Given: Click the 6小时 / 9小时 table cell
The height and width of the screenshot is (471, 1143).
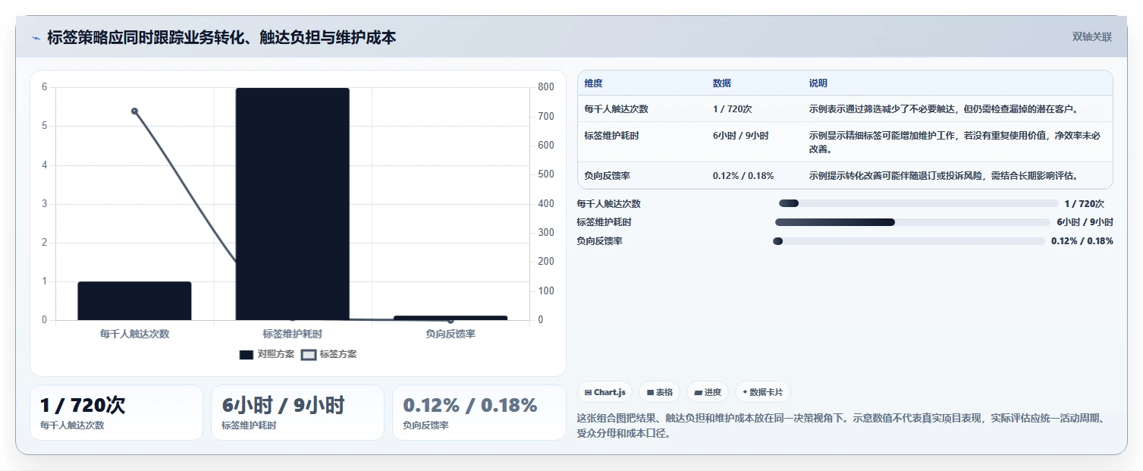Looking at the screenshot, I should [741, 136].
